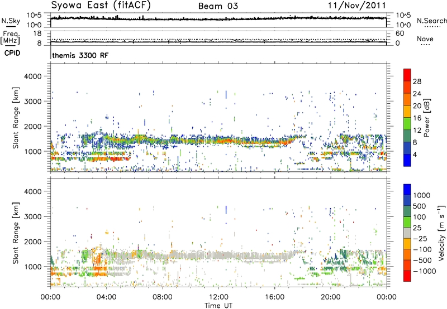Image resolution: width=447 pixels, height=309 pixels.
Task: Click the left '10^5' noise axis tick
Action: pyautogui.click(x=34, y=15)
